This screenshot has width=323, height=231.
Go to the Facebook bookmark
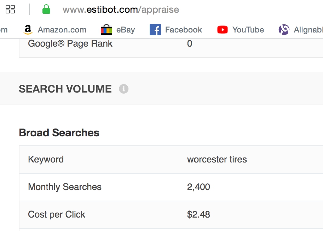coord(176,30)
